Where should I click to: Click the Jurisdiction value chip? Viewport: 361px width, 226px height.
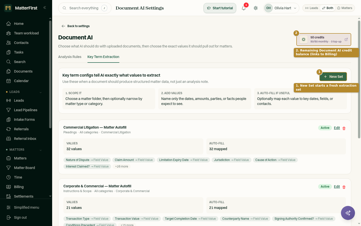pos(231,160)
